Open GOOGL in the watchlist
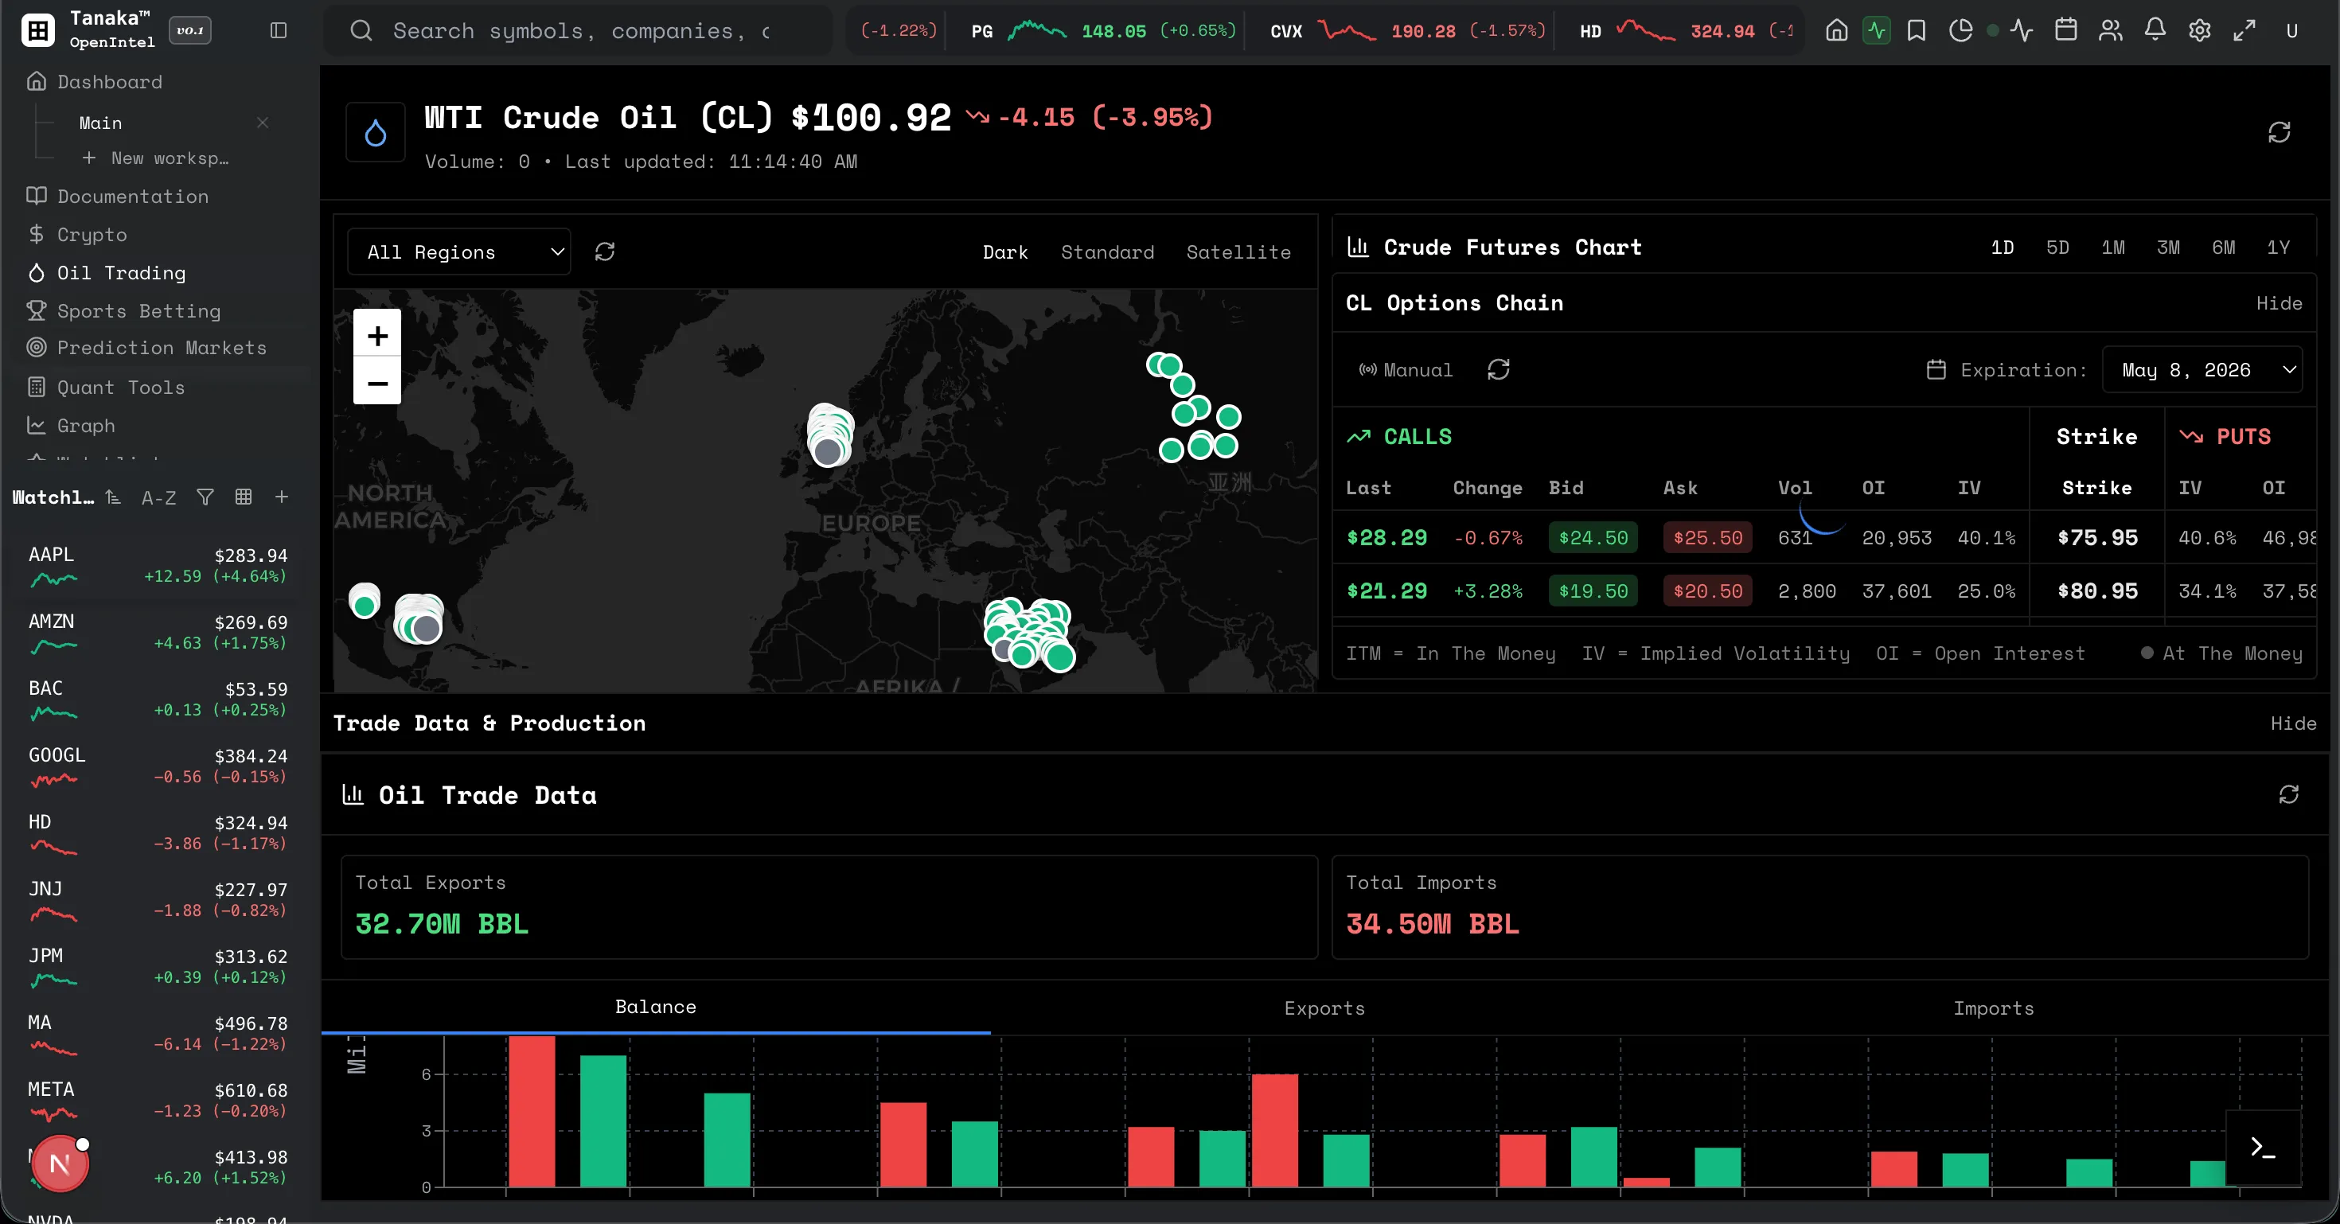The image size is (2340, 1224). 158,766
